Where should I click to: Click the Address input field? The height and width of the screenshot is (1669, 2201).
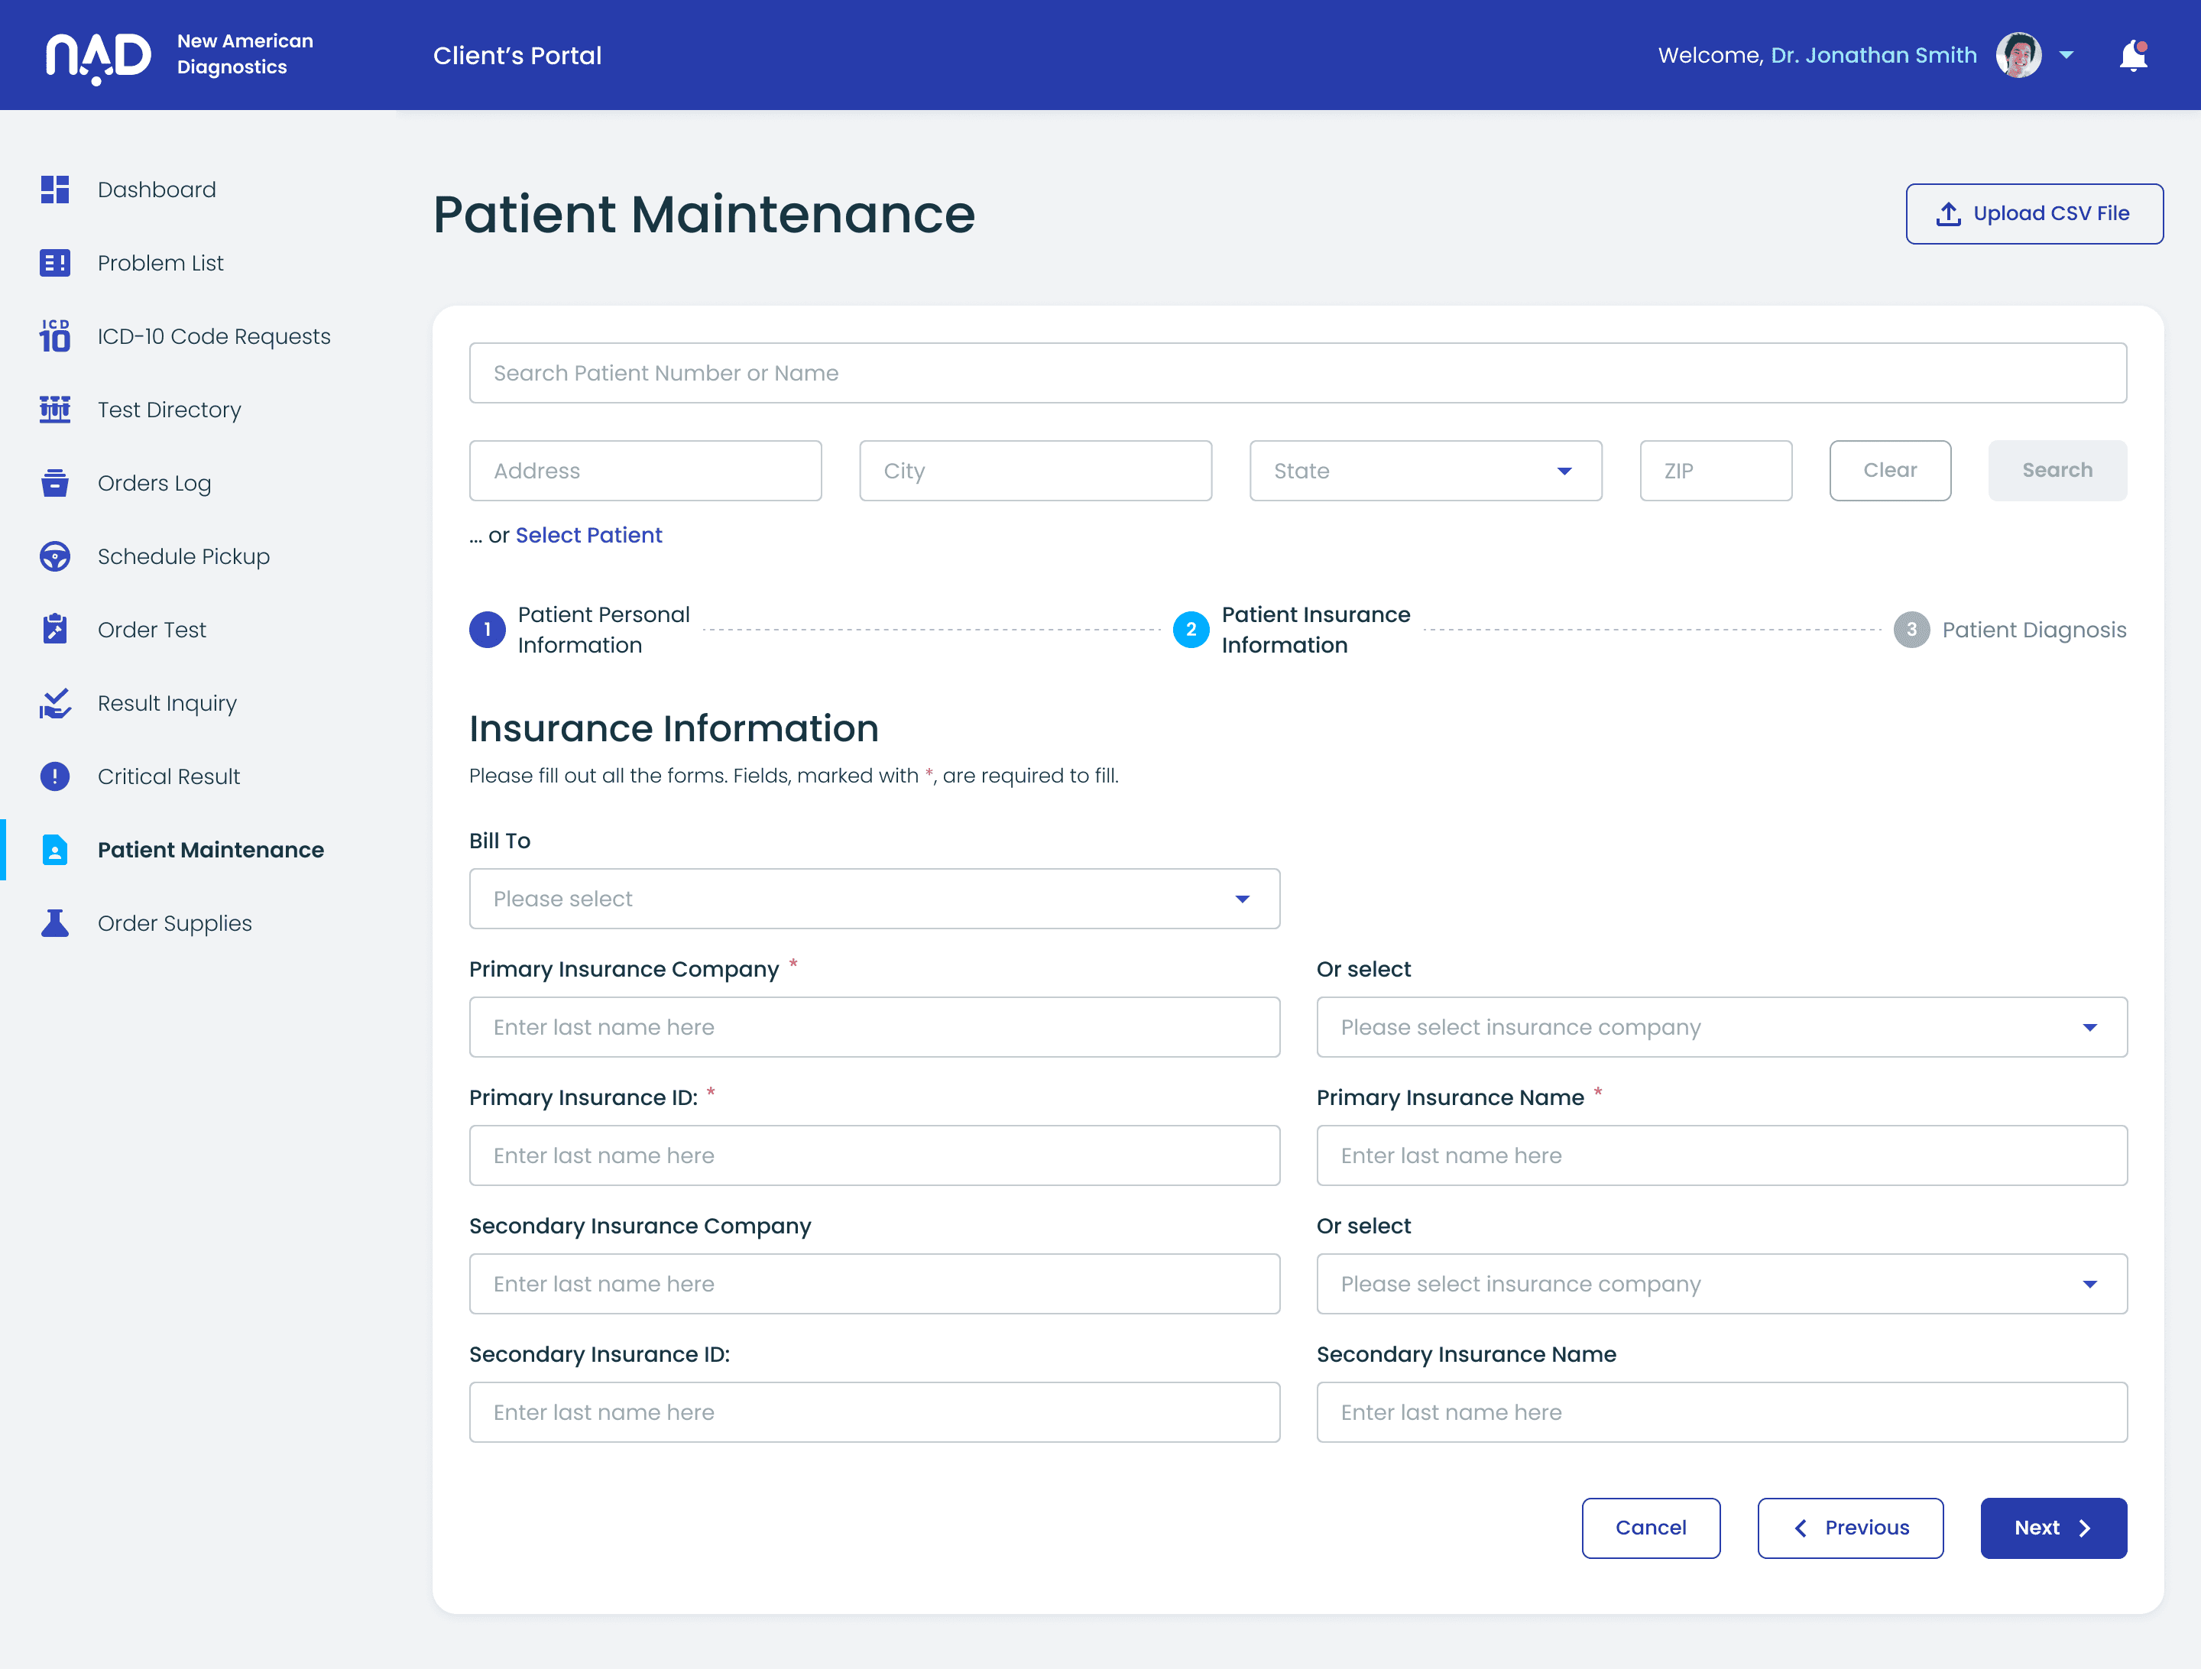click(645, 471)
